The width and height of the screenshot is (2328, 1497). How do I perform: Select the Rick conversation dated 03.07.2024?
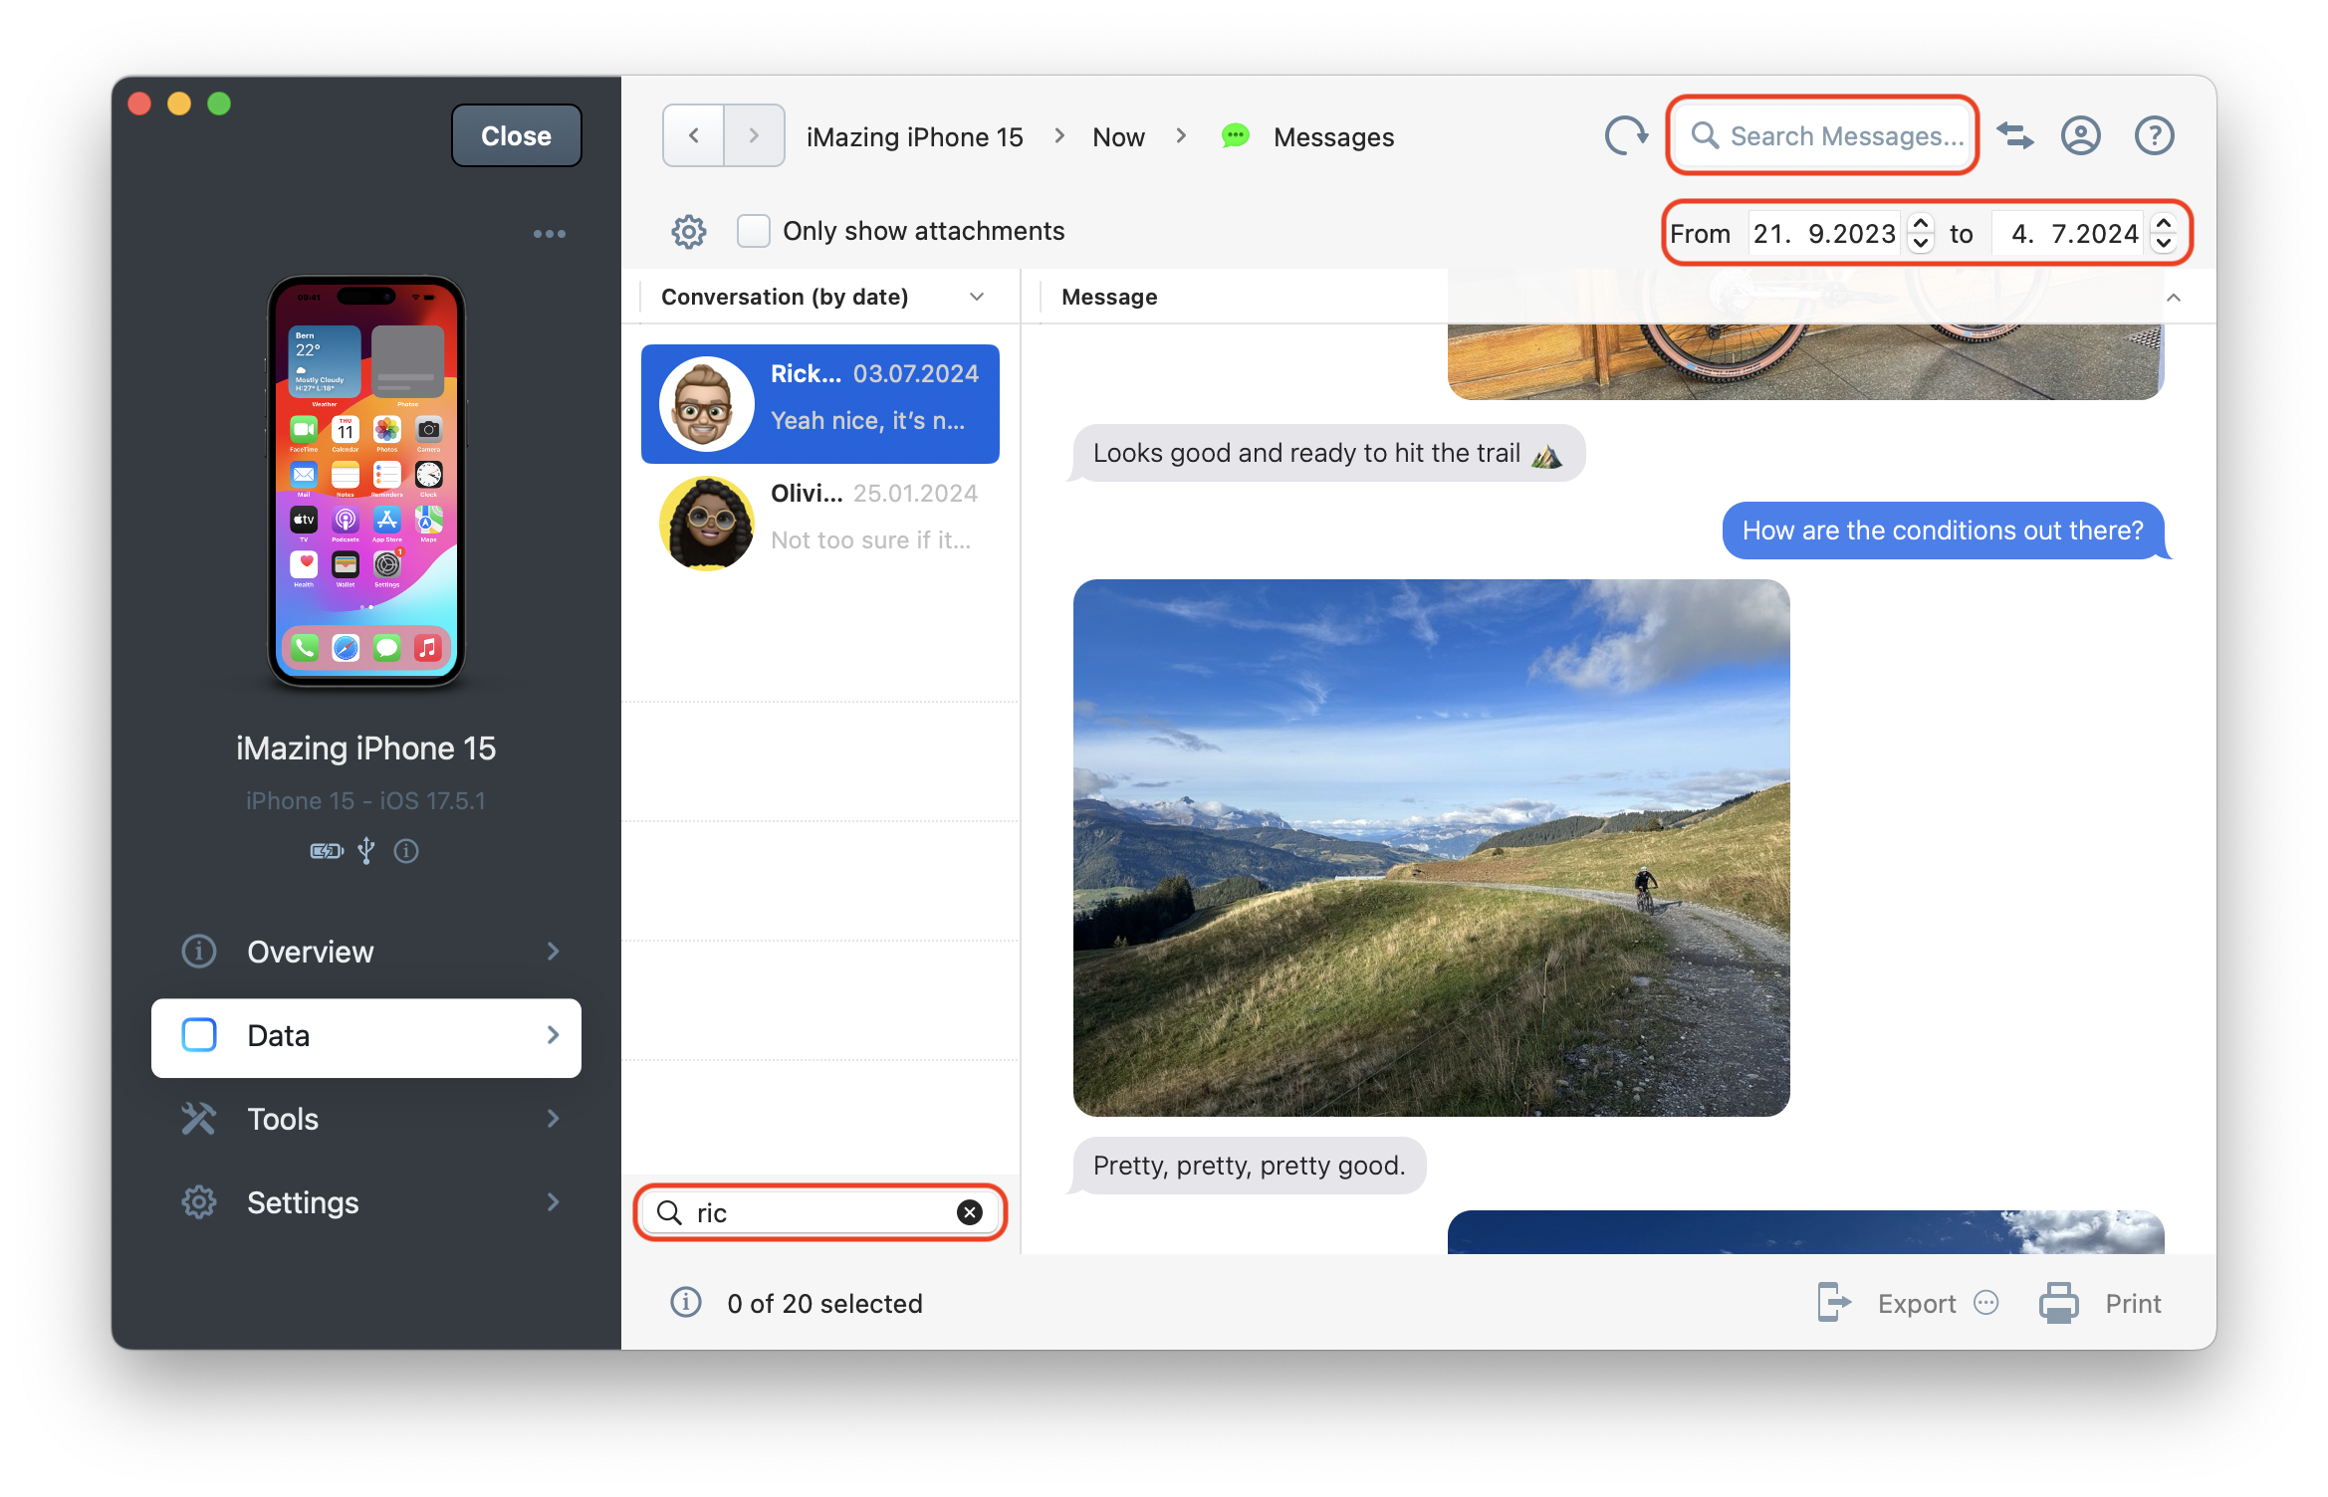click(x=820, y=404)
